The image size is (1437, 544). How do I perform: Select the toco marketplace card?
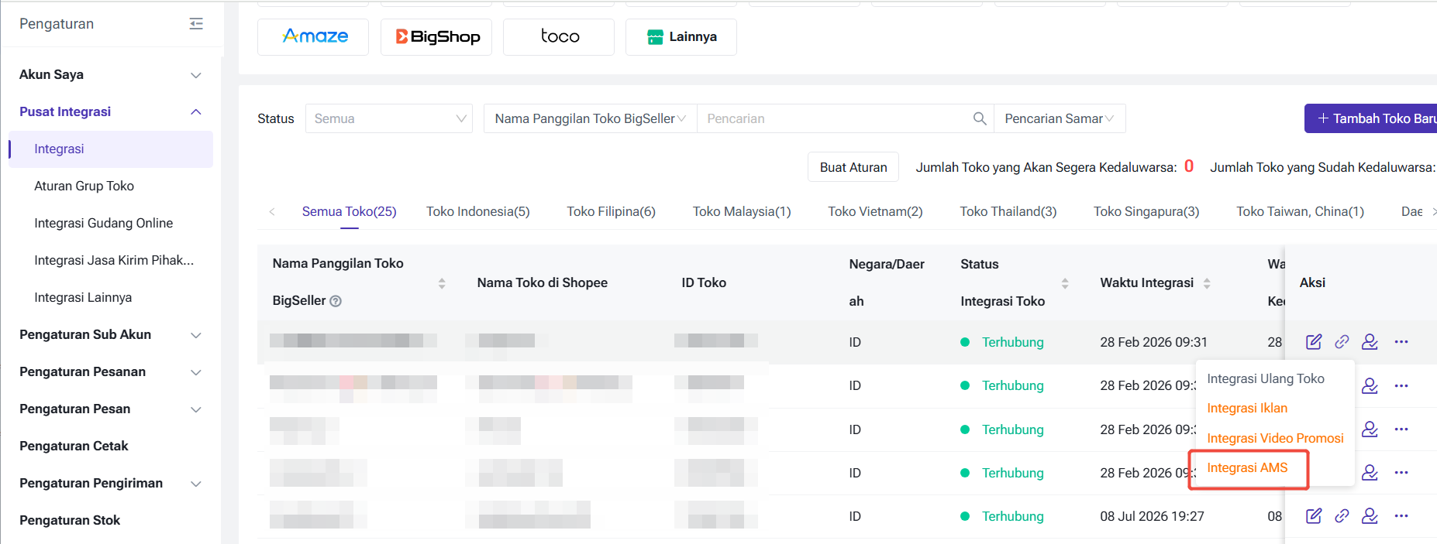tap(559, 36)
